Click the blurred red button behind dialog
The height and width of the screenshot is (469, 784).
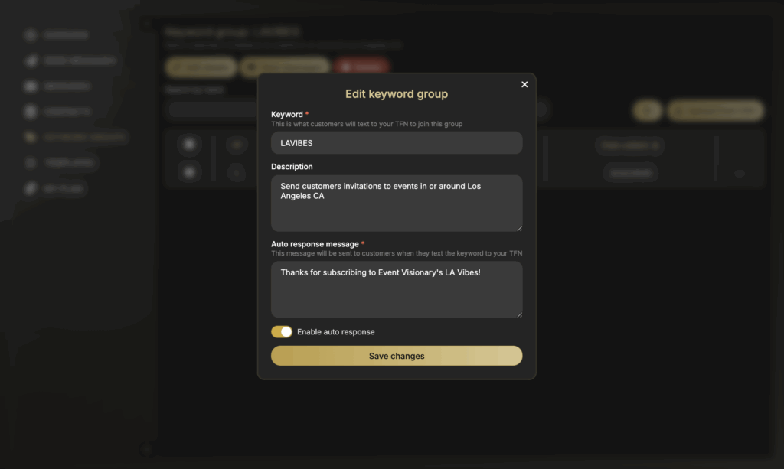coord(361,67)
